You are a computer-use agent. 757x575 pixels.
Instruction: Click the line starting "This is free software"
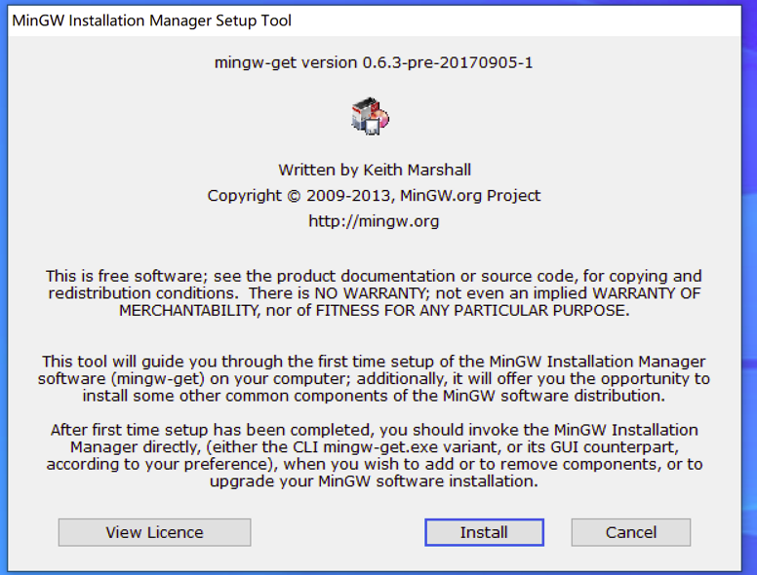click(x=374, y=276)
